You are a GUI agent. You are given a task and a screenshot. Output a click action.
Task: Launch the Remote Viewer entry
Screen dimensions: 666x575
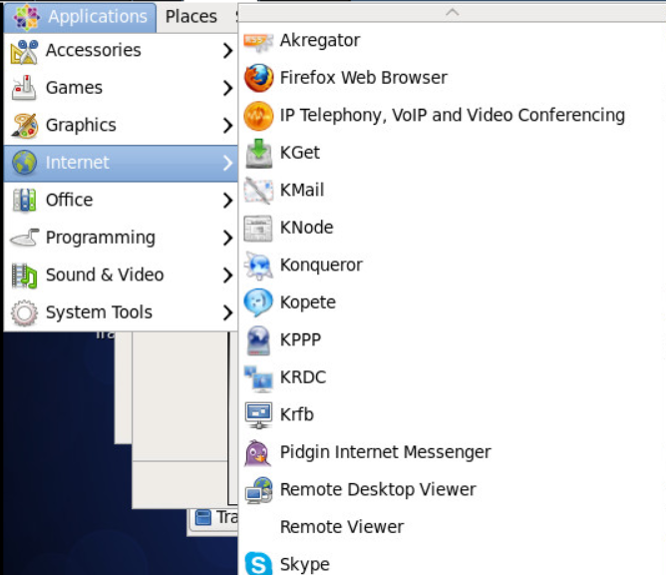452,527
